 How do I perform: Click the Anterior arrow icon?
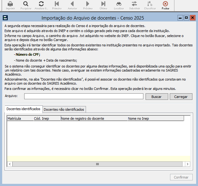pyautogui.click(x=72, y=4)
